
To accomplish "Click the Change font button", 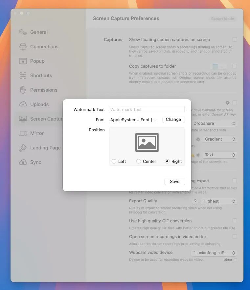I will coord(173,120).
